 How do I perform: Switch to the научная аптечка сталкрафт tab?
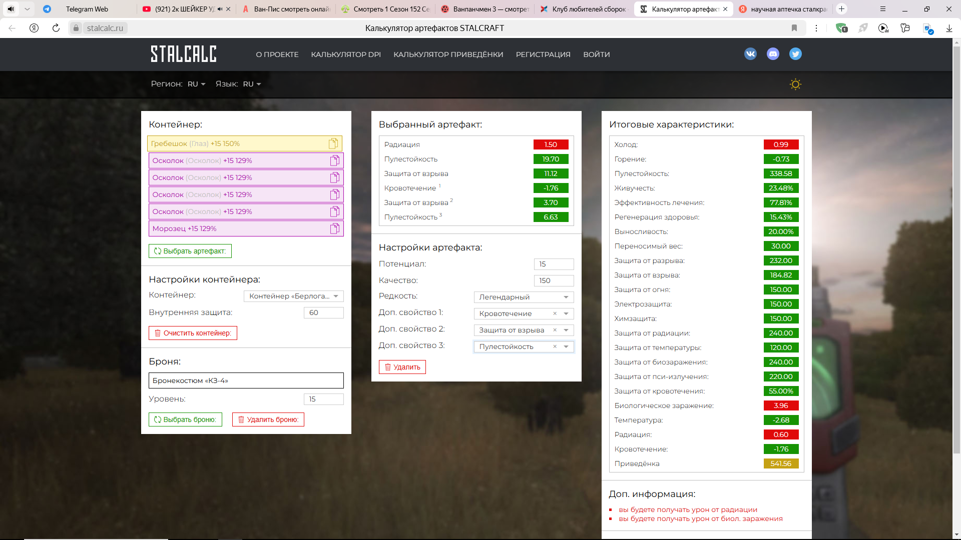(783, 9)
